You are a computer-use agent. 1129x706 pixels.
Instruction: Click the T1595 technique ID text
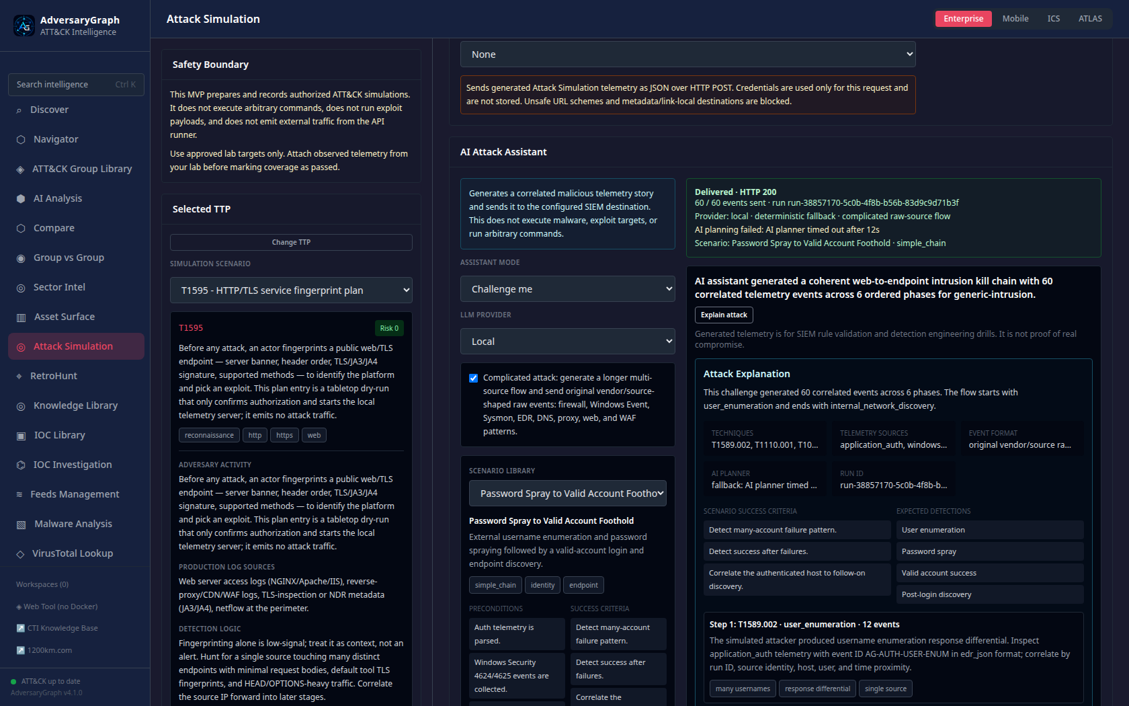191,328
